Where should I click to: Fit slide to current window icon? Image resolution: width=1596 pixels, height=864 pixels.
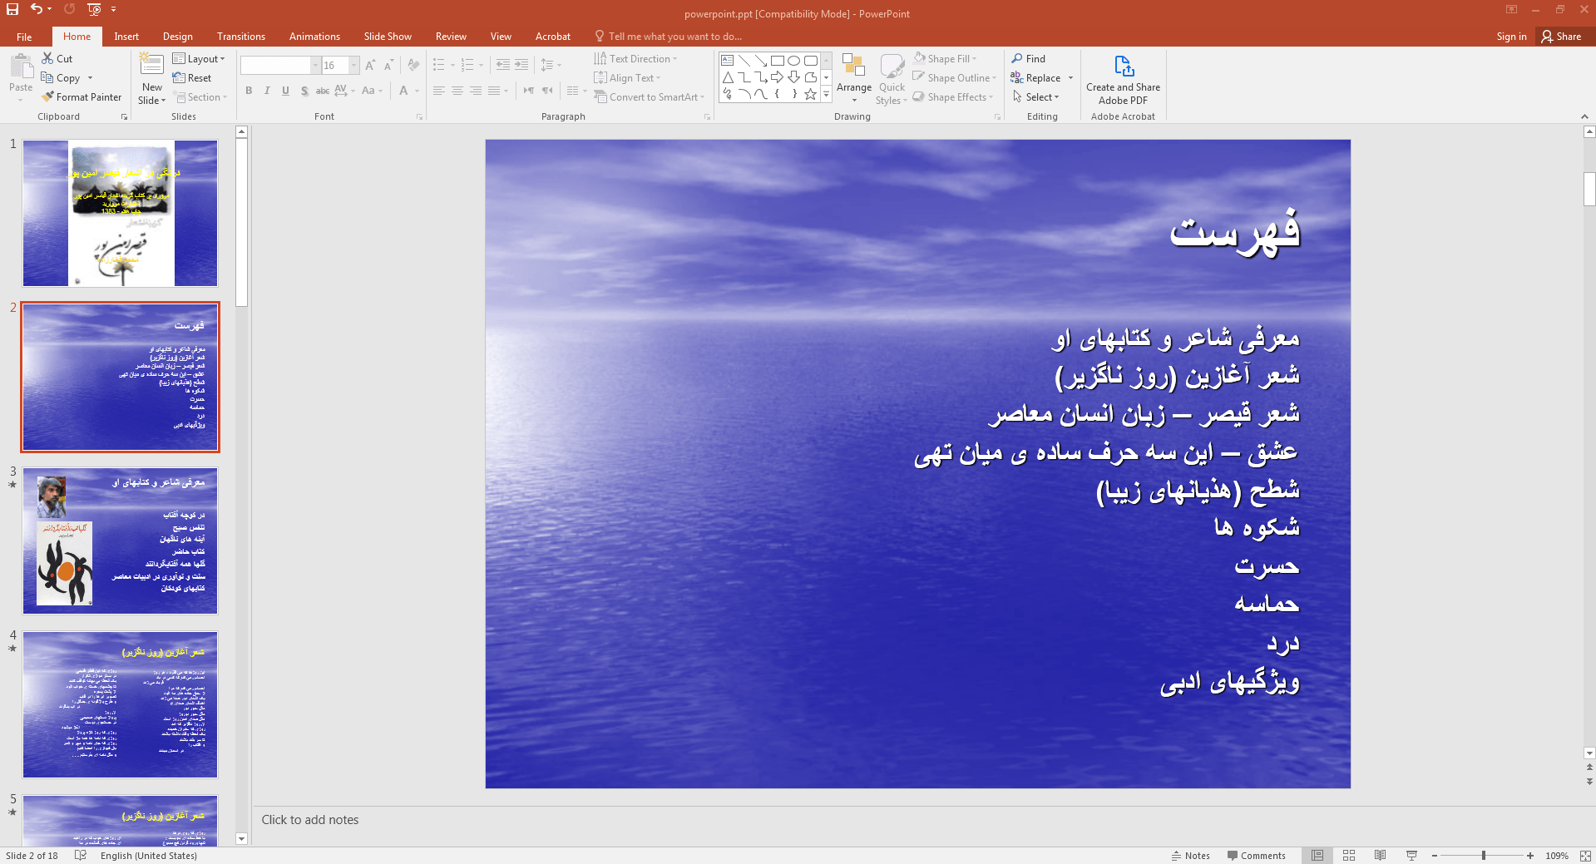[1585, 856]
